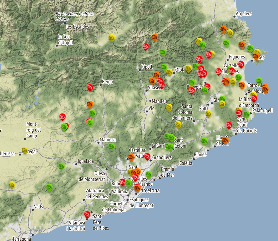Click the red marker near Sant Pere de Ribes
This screenshot has width=278, height=241.
coord(87,214)
